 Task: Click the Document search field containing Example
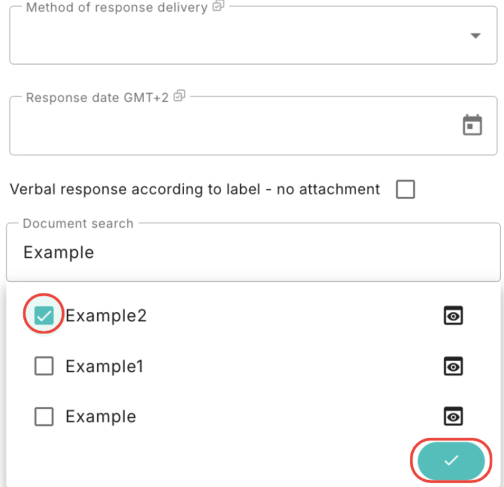253,252
